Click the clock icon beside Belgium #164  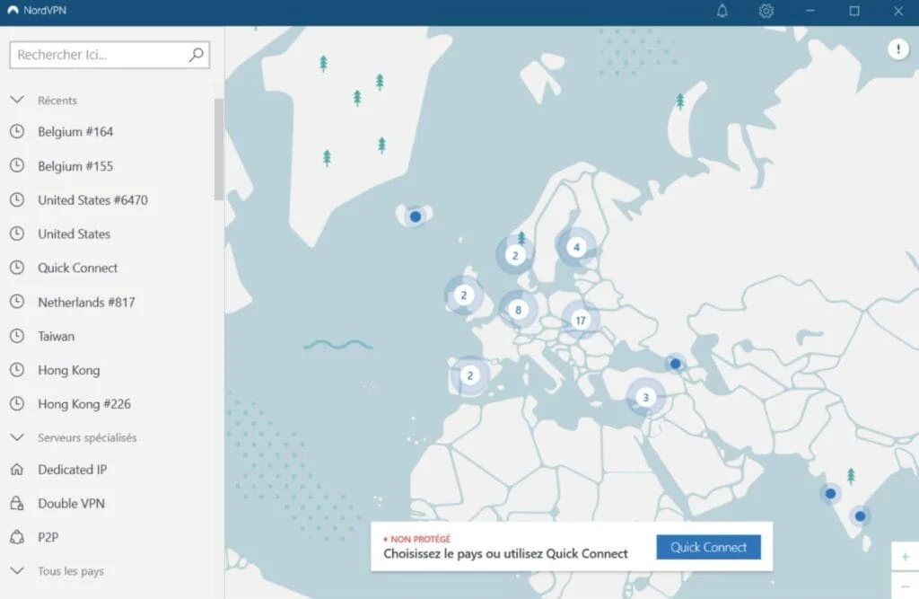[17, 131]
